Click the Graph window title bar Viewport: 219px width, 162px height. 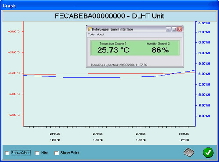(x=109, y=6)
